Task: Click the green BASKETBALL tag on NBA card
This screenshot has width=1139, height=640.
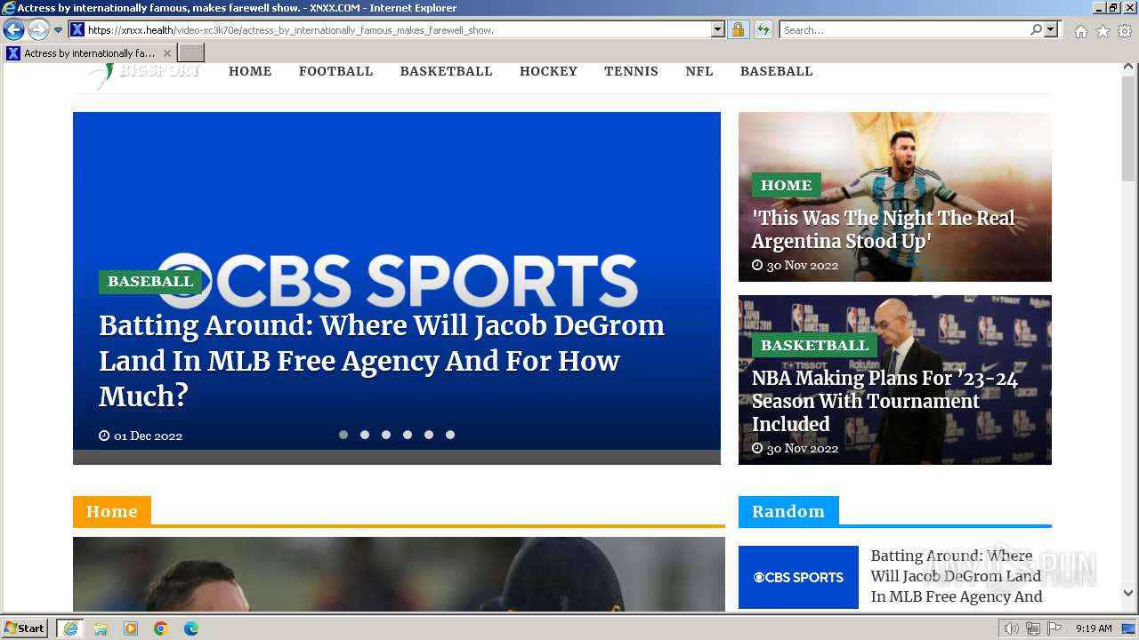Action: coord(814,345)
